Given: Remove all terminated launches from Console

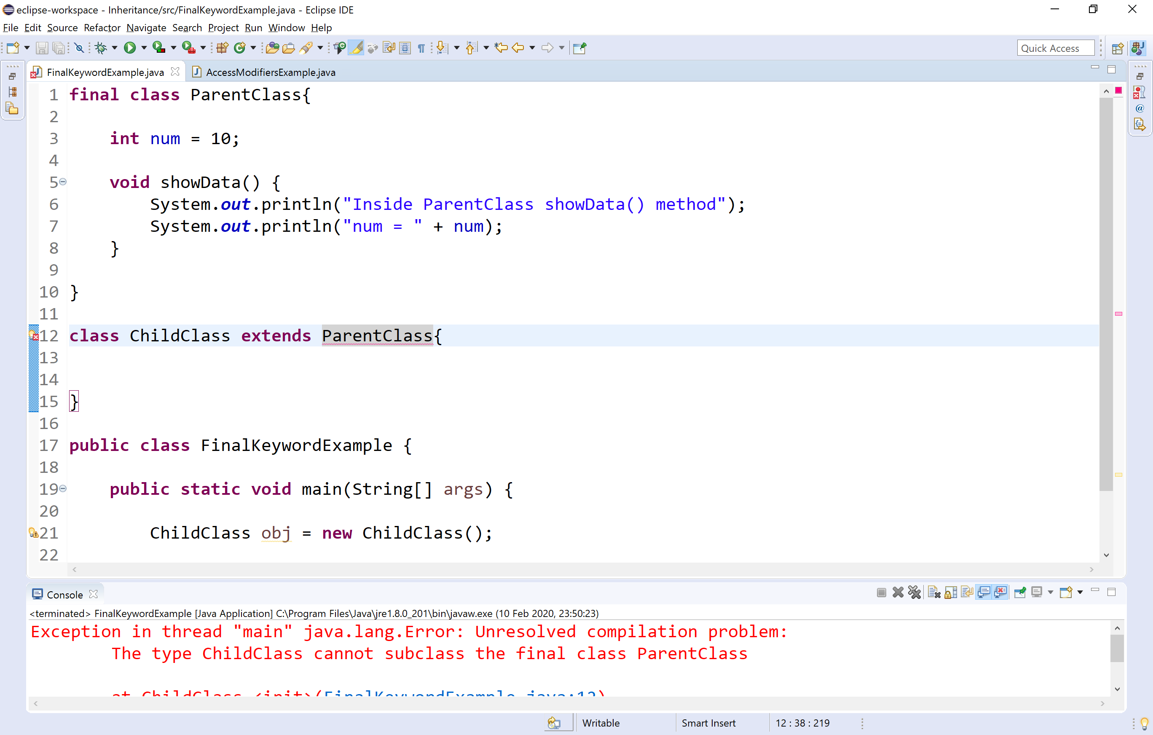Looking at the screenshot, I should [x=914, y=592].
